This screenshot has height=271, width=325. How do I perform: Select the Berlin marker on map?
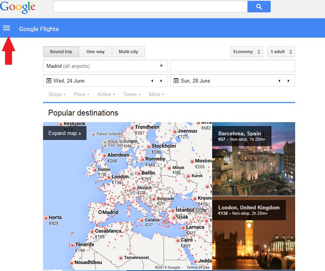tap(139, 173)
